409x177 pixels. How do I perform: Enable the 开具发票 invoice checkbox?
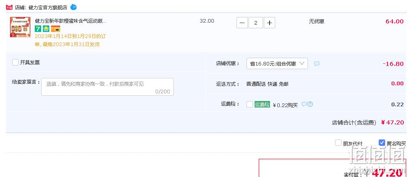(x=15, y=62)
